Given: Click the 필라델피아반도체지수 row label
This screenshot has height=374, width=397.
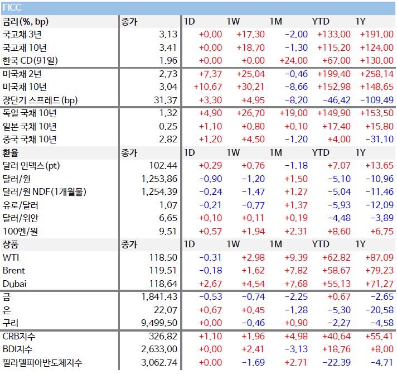Looking at the screenshot, I should (x=42, y=363).
